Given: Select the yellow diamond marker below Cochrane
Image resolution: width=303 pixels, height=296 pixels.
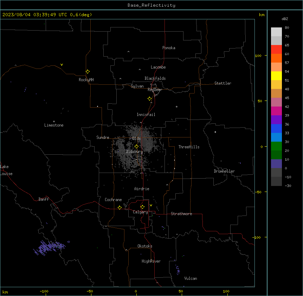Looking at the screenshot, I should (x=120, y=207).
